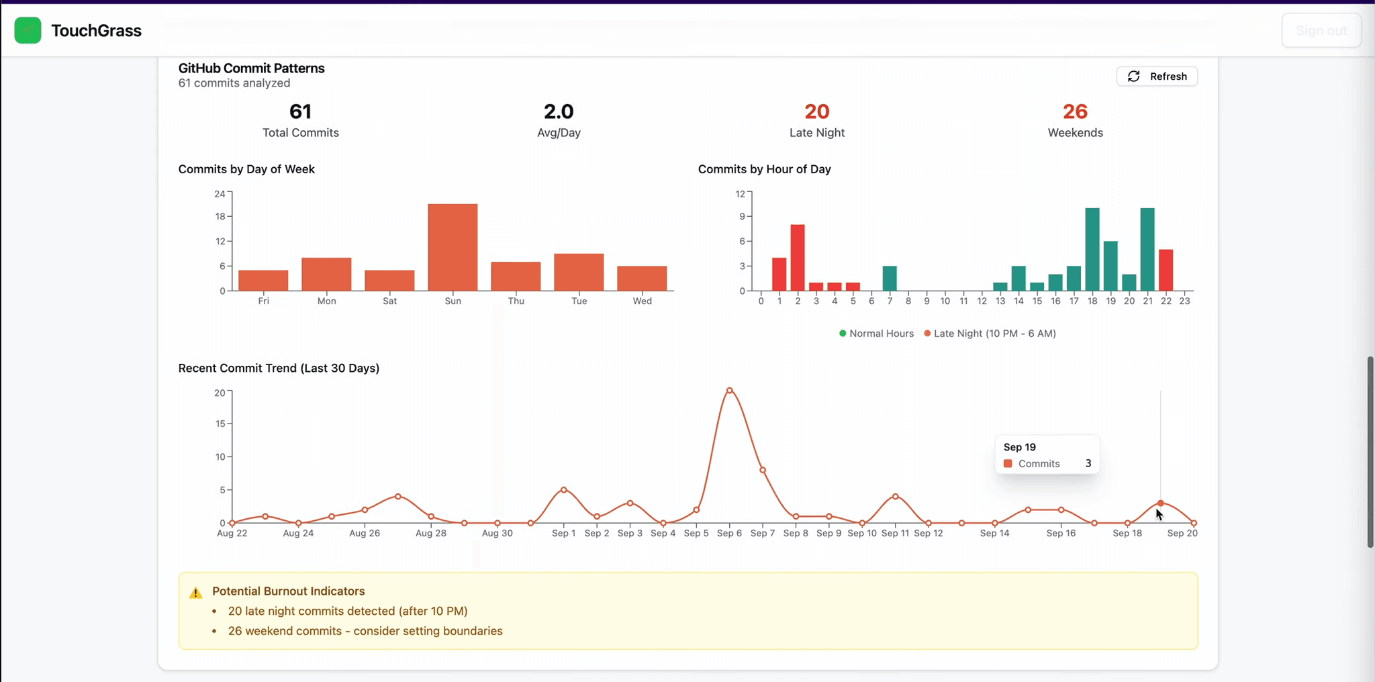Click the Sep 6 peak data point

click(x=729, y=390)
